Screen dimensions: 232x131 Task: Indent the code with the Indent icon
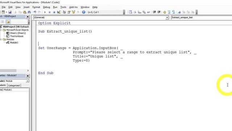click(154, 12)
